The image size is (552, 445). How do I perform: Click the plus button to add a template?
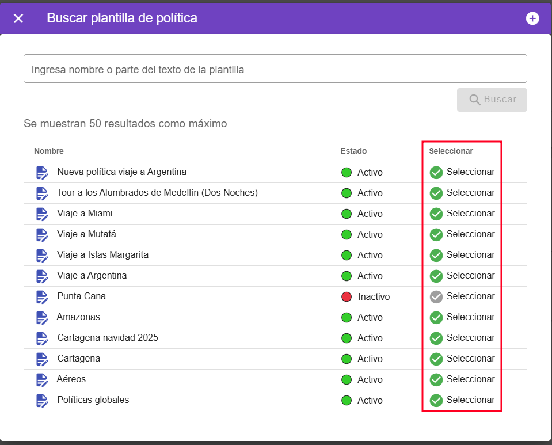tap(532, 18)
